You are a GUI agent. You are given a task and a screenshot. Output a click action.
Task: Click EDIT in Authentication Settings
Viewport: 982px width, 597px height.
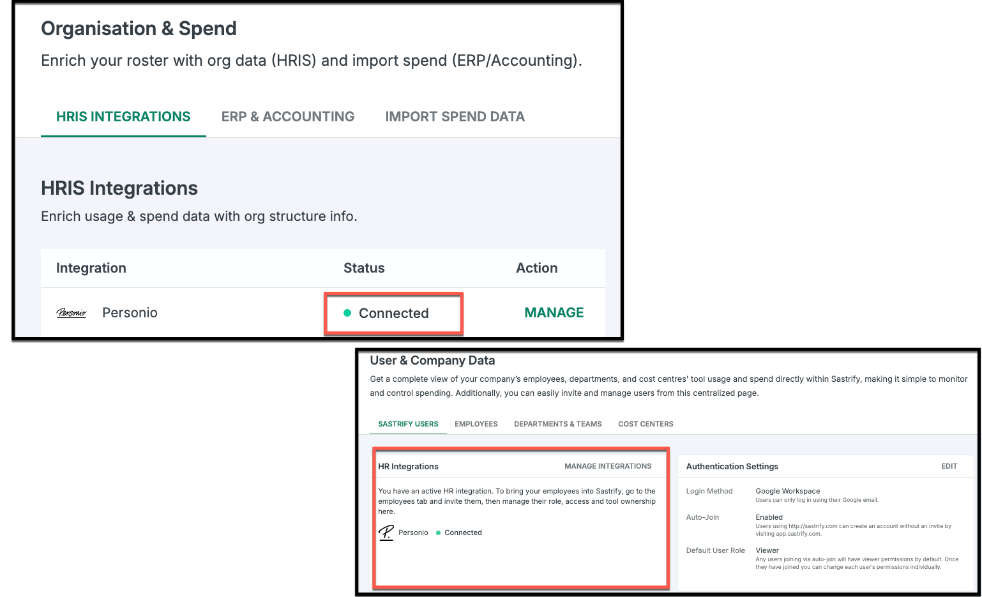point(949,466)
